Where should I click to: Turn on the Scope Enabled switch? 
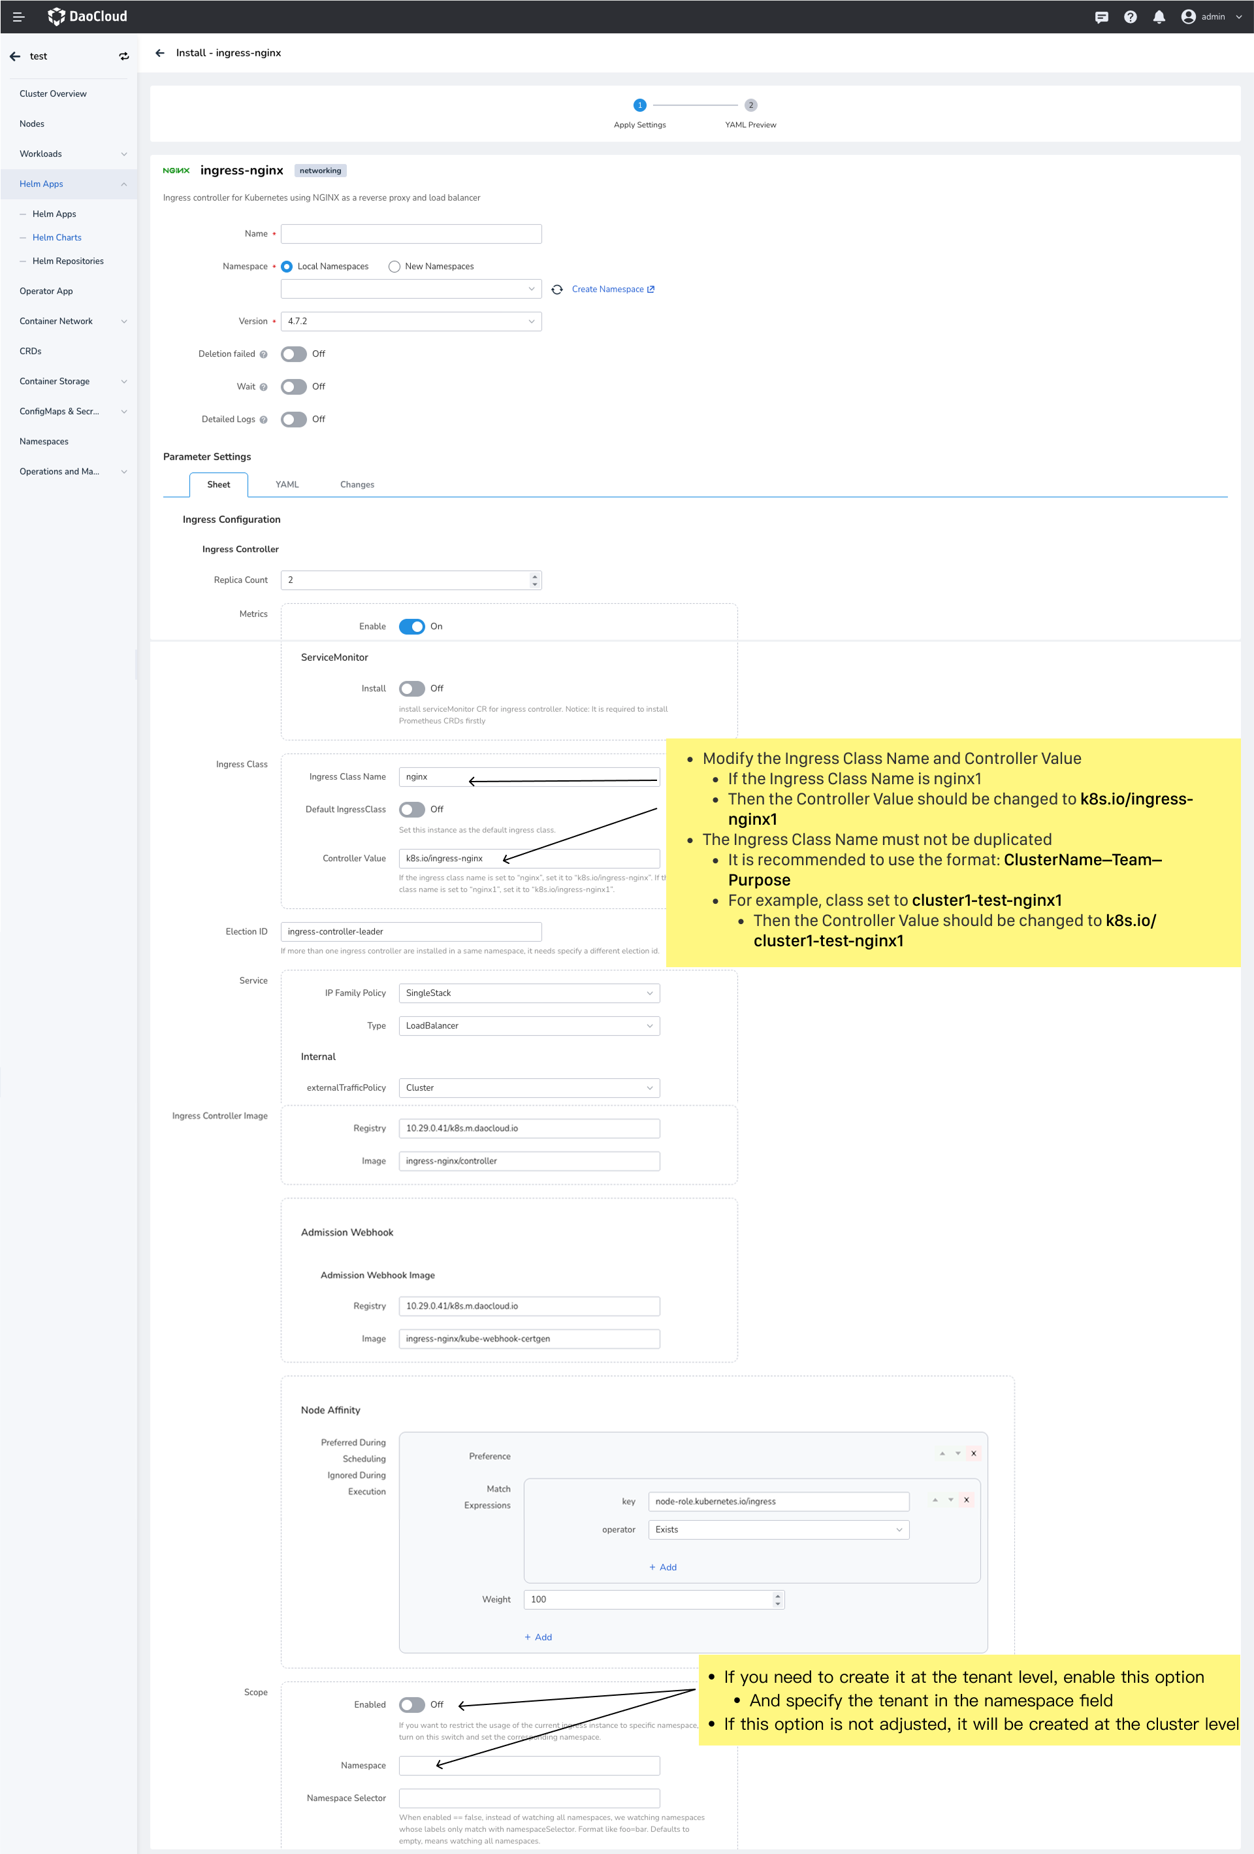(411, 1704)
